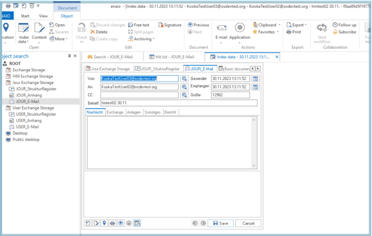The width and height of the screenshot is (372, 236).
Task: Select HM Exchange Storage in tree
Action: coord(33,76)
